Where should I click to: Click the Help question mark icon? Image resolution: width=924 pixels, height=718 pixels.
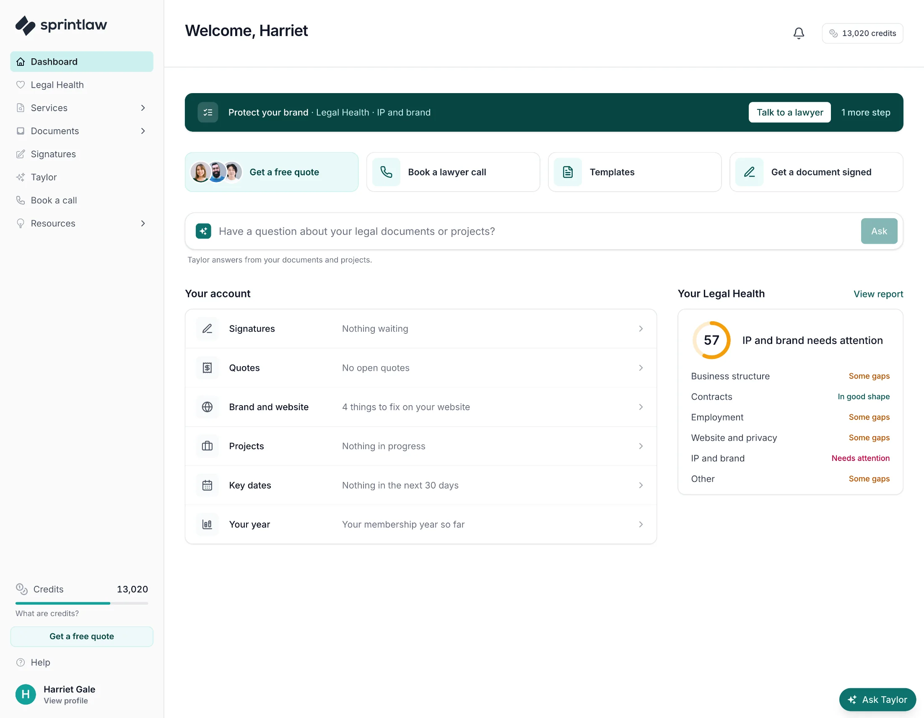point(20,663)
